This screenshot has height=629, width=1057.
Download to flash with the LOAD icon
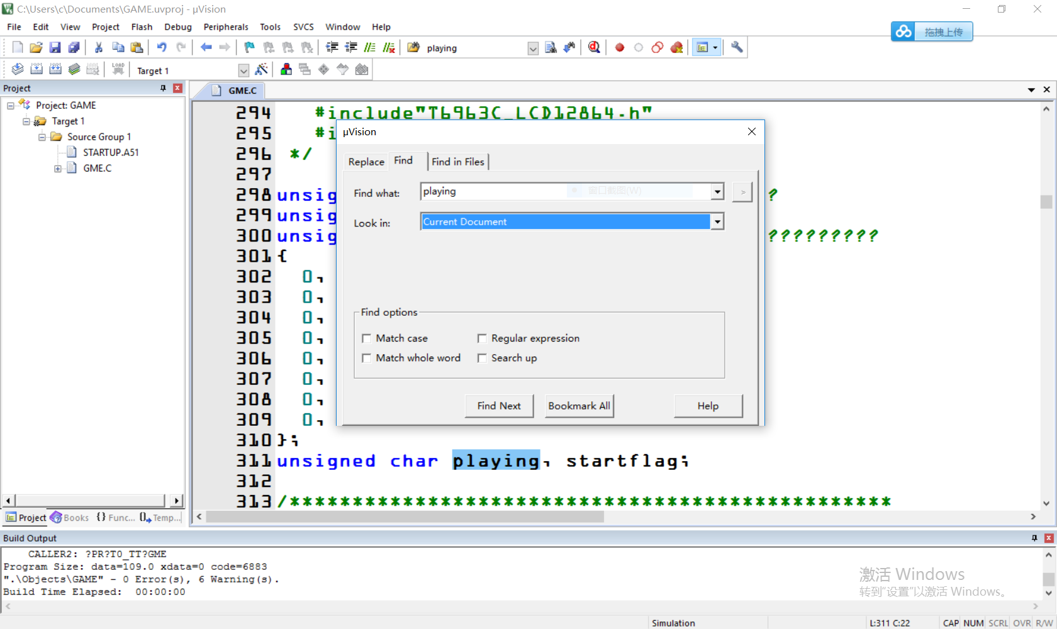[118, 69]
